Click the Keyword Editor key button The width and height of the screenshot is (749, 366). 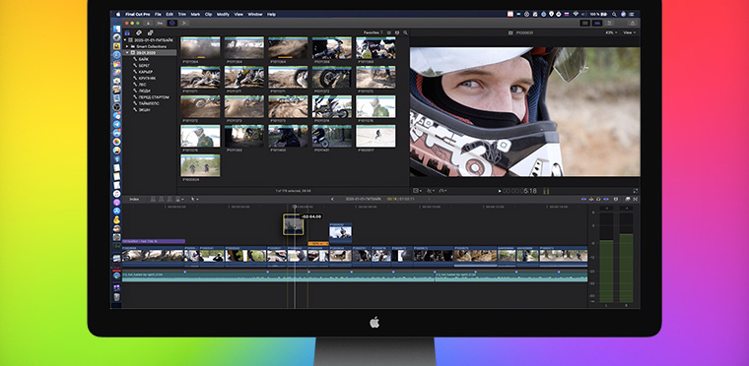pyautogui.click(x=160, y=23)
